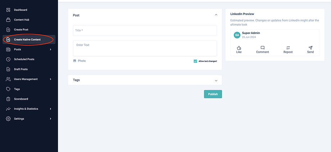This screenshot has width=331, height=152.
Task: Toggle the Allow text changes checkbox
Action: pyautogui.click(x=195, y=61)
